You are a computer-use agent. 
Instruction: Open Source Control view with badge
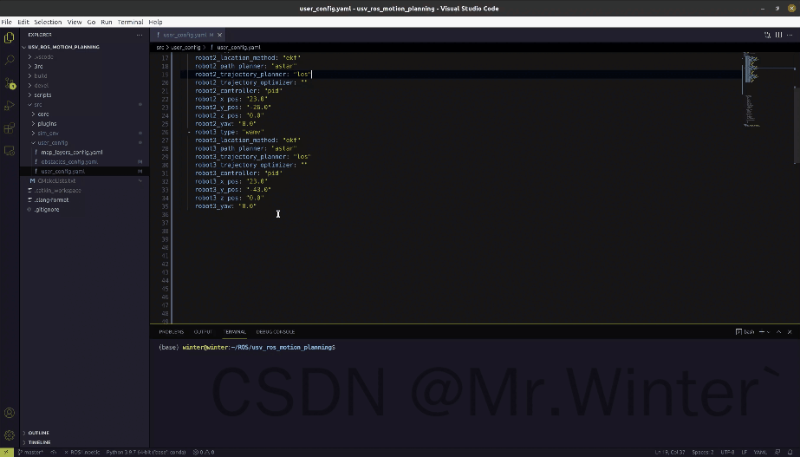click(10, 82)
